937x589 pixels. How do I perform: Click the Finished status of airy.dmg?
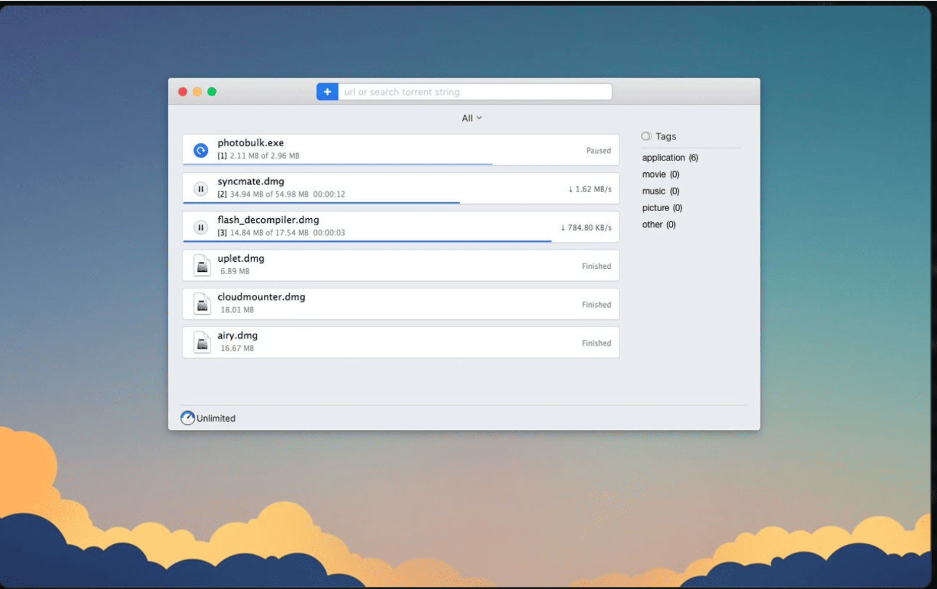597,343
